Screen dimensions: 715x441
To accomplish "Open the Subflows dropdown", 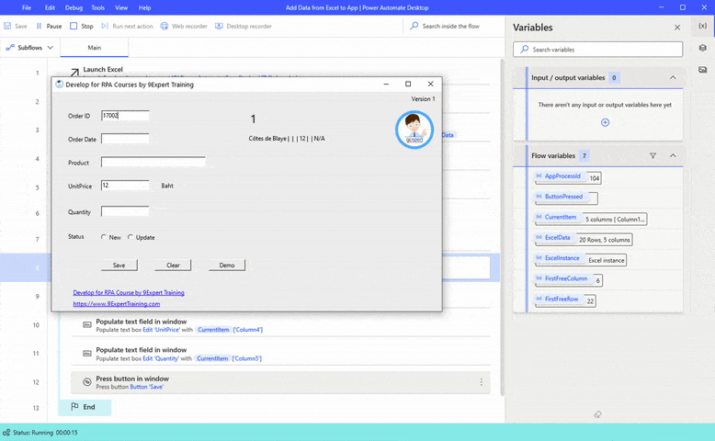I will (x=29, y=48).
